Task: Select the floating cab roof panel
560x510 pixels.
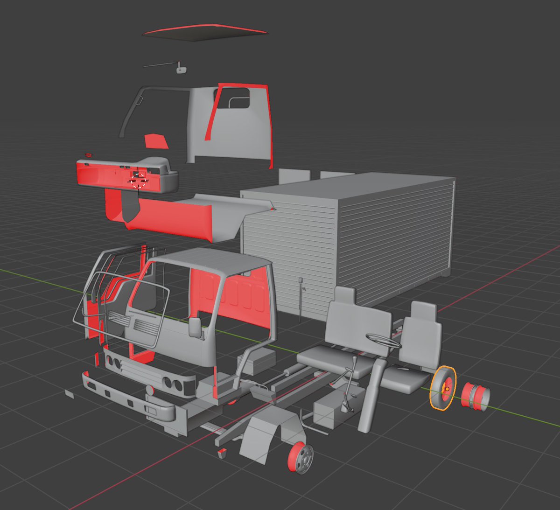Action: [205, 34]
